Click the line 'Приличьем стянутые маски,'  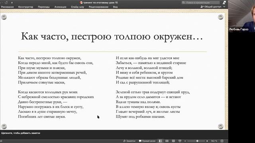point(41,82)
